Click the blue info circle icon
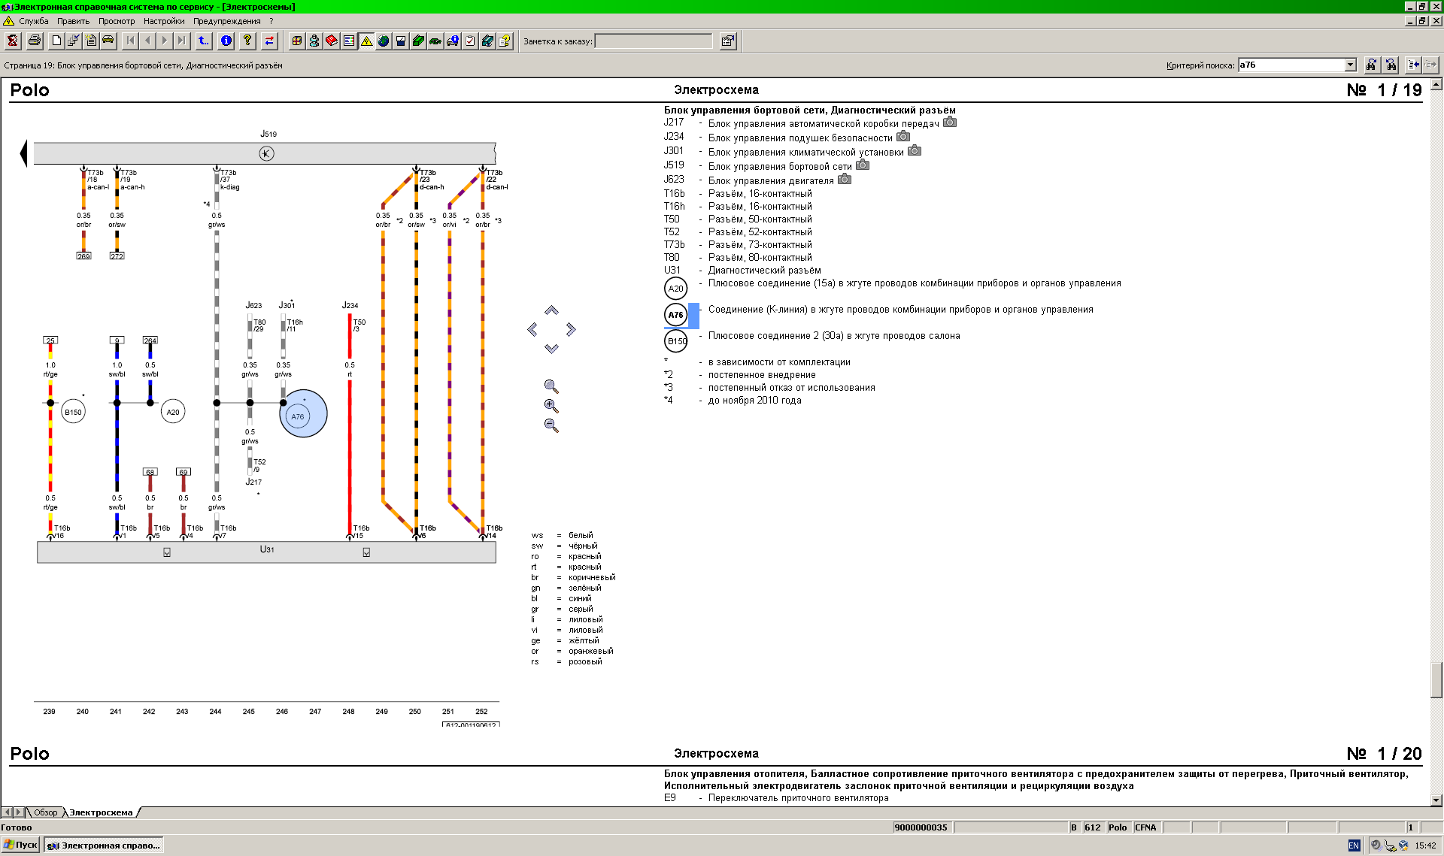Image resolution: width=1444 pixels, height=856 pixels. tap(226, 41)
